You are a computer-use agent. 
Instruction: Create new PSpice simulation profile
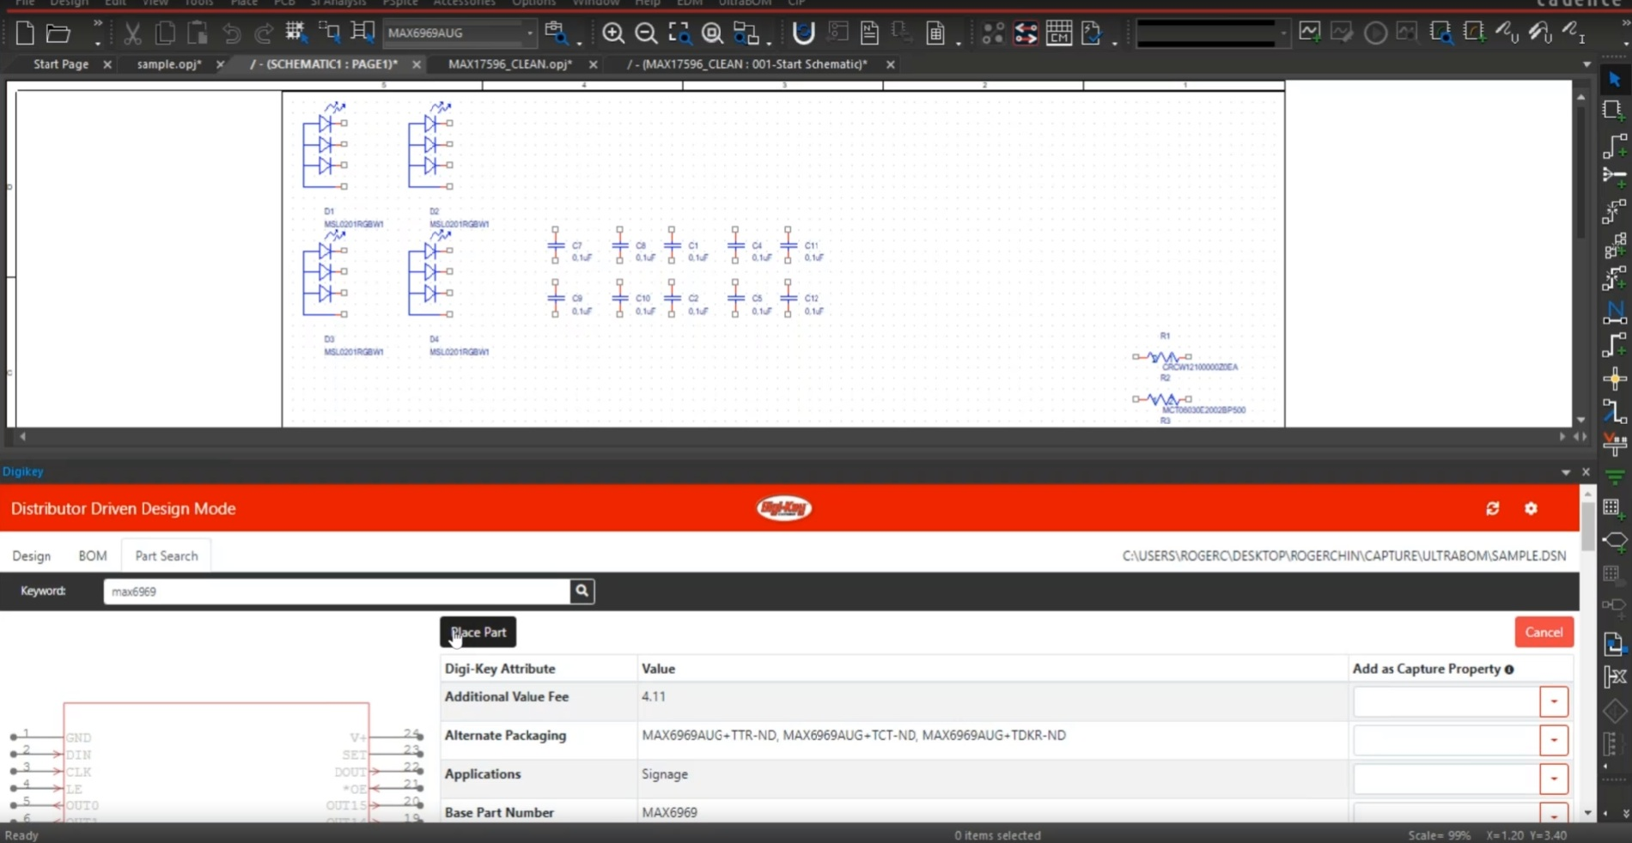[x=1310, y=33]
